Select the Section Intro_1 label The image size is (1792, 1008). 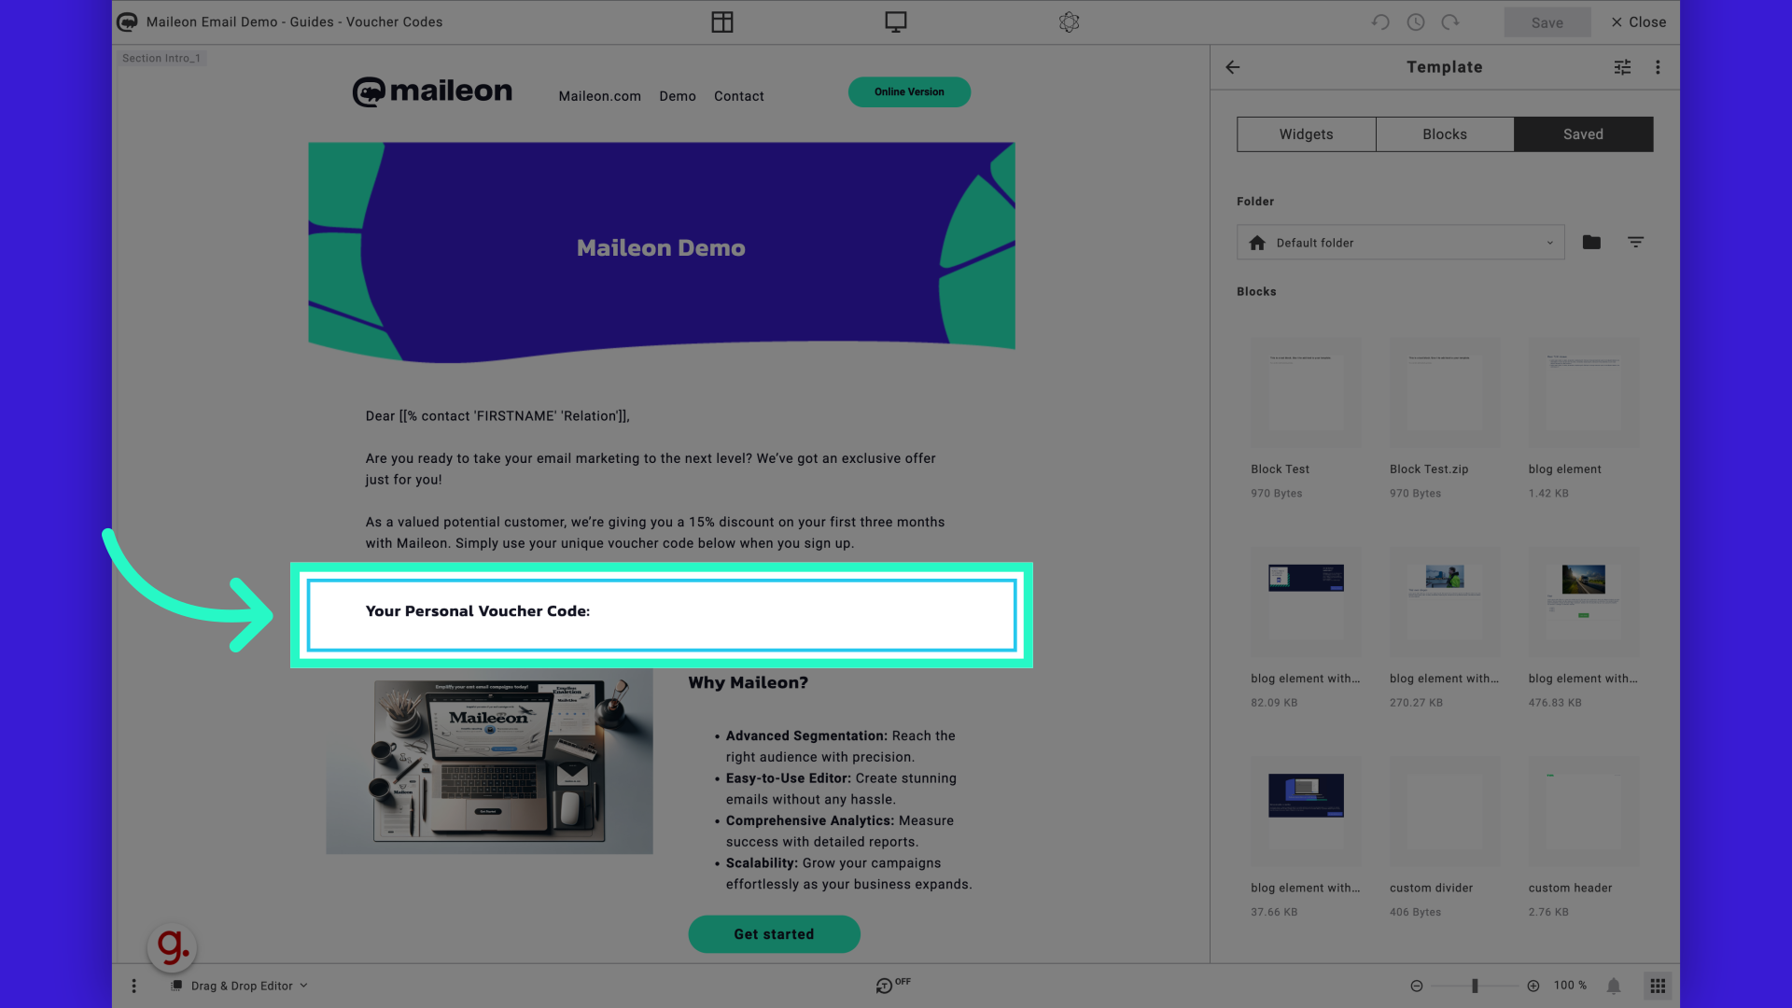coord(161,58)
